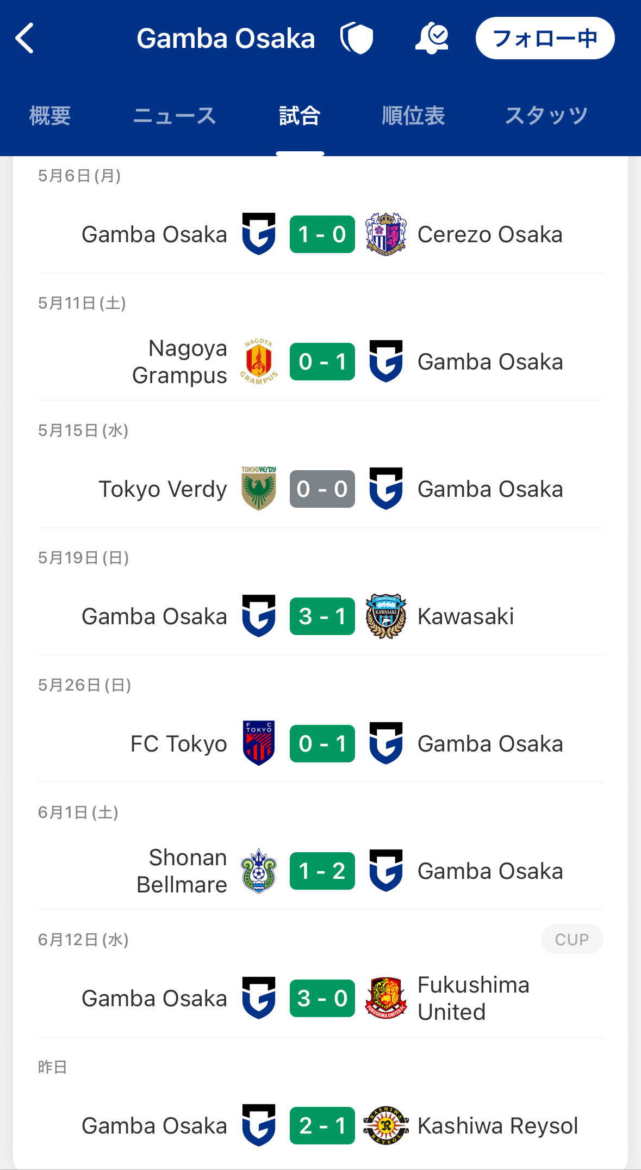Toggle the notification bell icon
This screenshot has height=1170, width=641.
[432, 38]
